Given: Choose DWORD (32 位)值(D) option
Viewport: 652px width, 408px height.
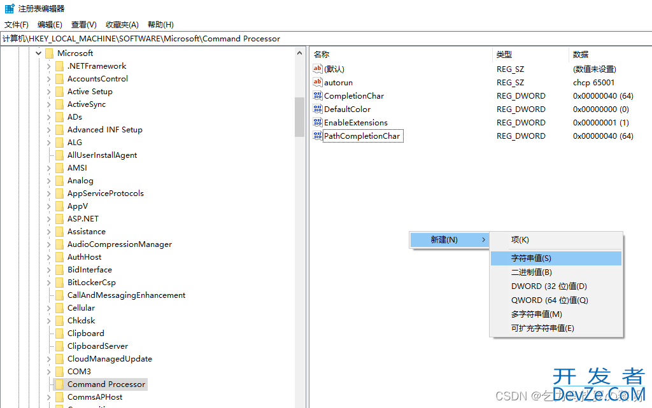Looking at the screenshot, I should coord(556,286).
